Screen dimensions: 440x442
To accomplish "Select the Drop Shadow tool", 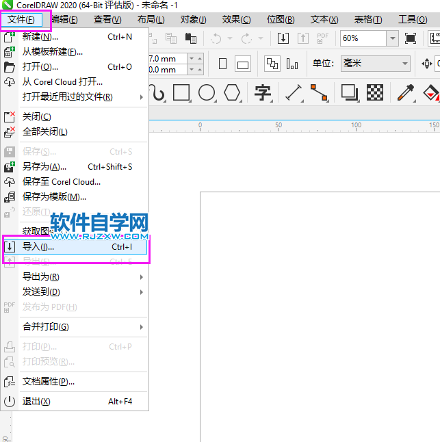I will pyautogui.click(x=350, y=92).
